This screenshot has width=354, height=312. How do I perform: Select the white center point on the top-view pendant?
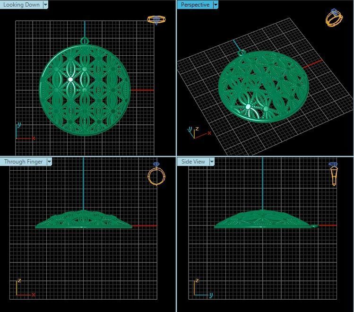(70, 79)
